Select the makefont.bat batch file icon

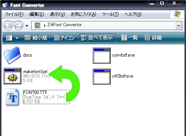[x=12, y=76]
